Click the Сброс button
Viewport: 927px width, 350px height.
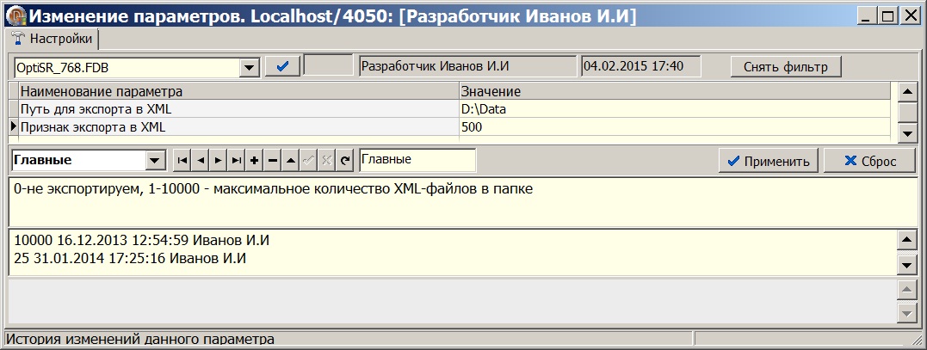tap(869, 161)
